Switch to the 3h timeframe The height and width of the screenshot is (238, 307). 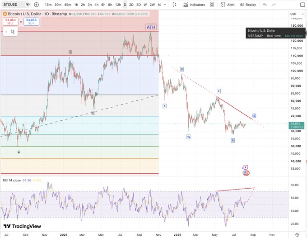[x=90, y=5]
